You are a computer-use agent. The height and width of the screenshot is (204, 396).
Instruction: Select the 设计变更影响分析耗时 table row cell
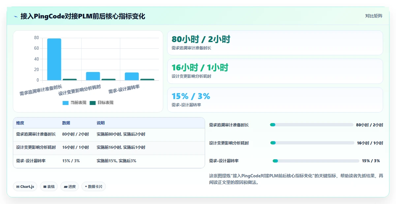click(x=36, y=147)
